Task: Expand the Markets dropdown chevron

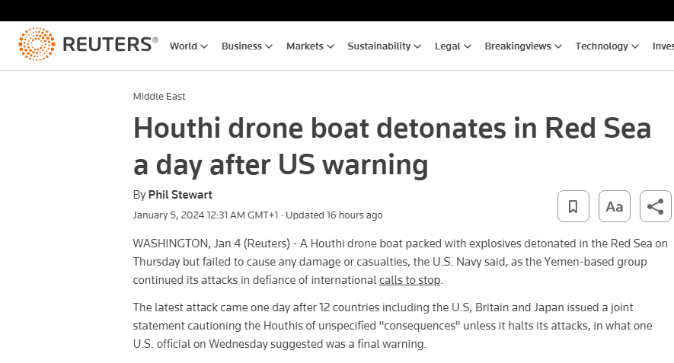Action: [330, 46]
